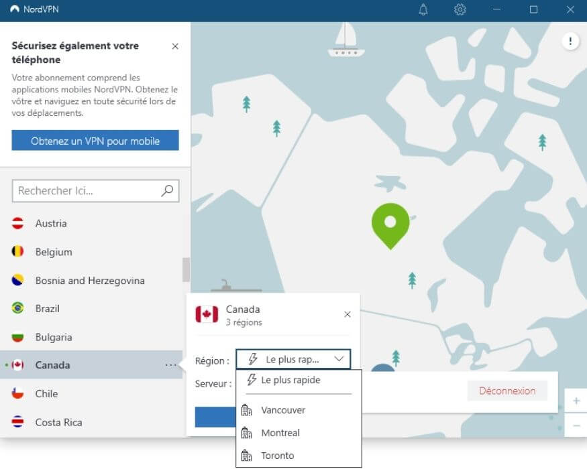Click the country list scrollbar thumb
The height and width of the screenshot is (469, 587).
186,269
